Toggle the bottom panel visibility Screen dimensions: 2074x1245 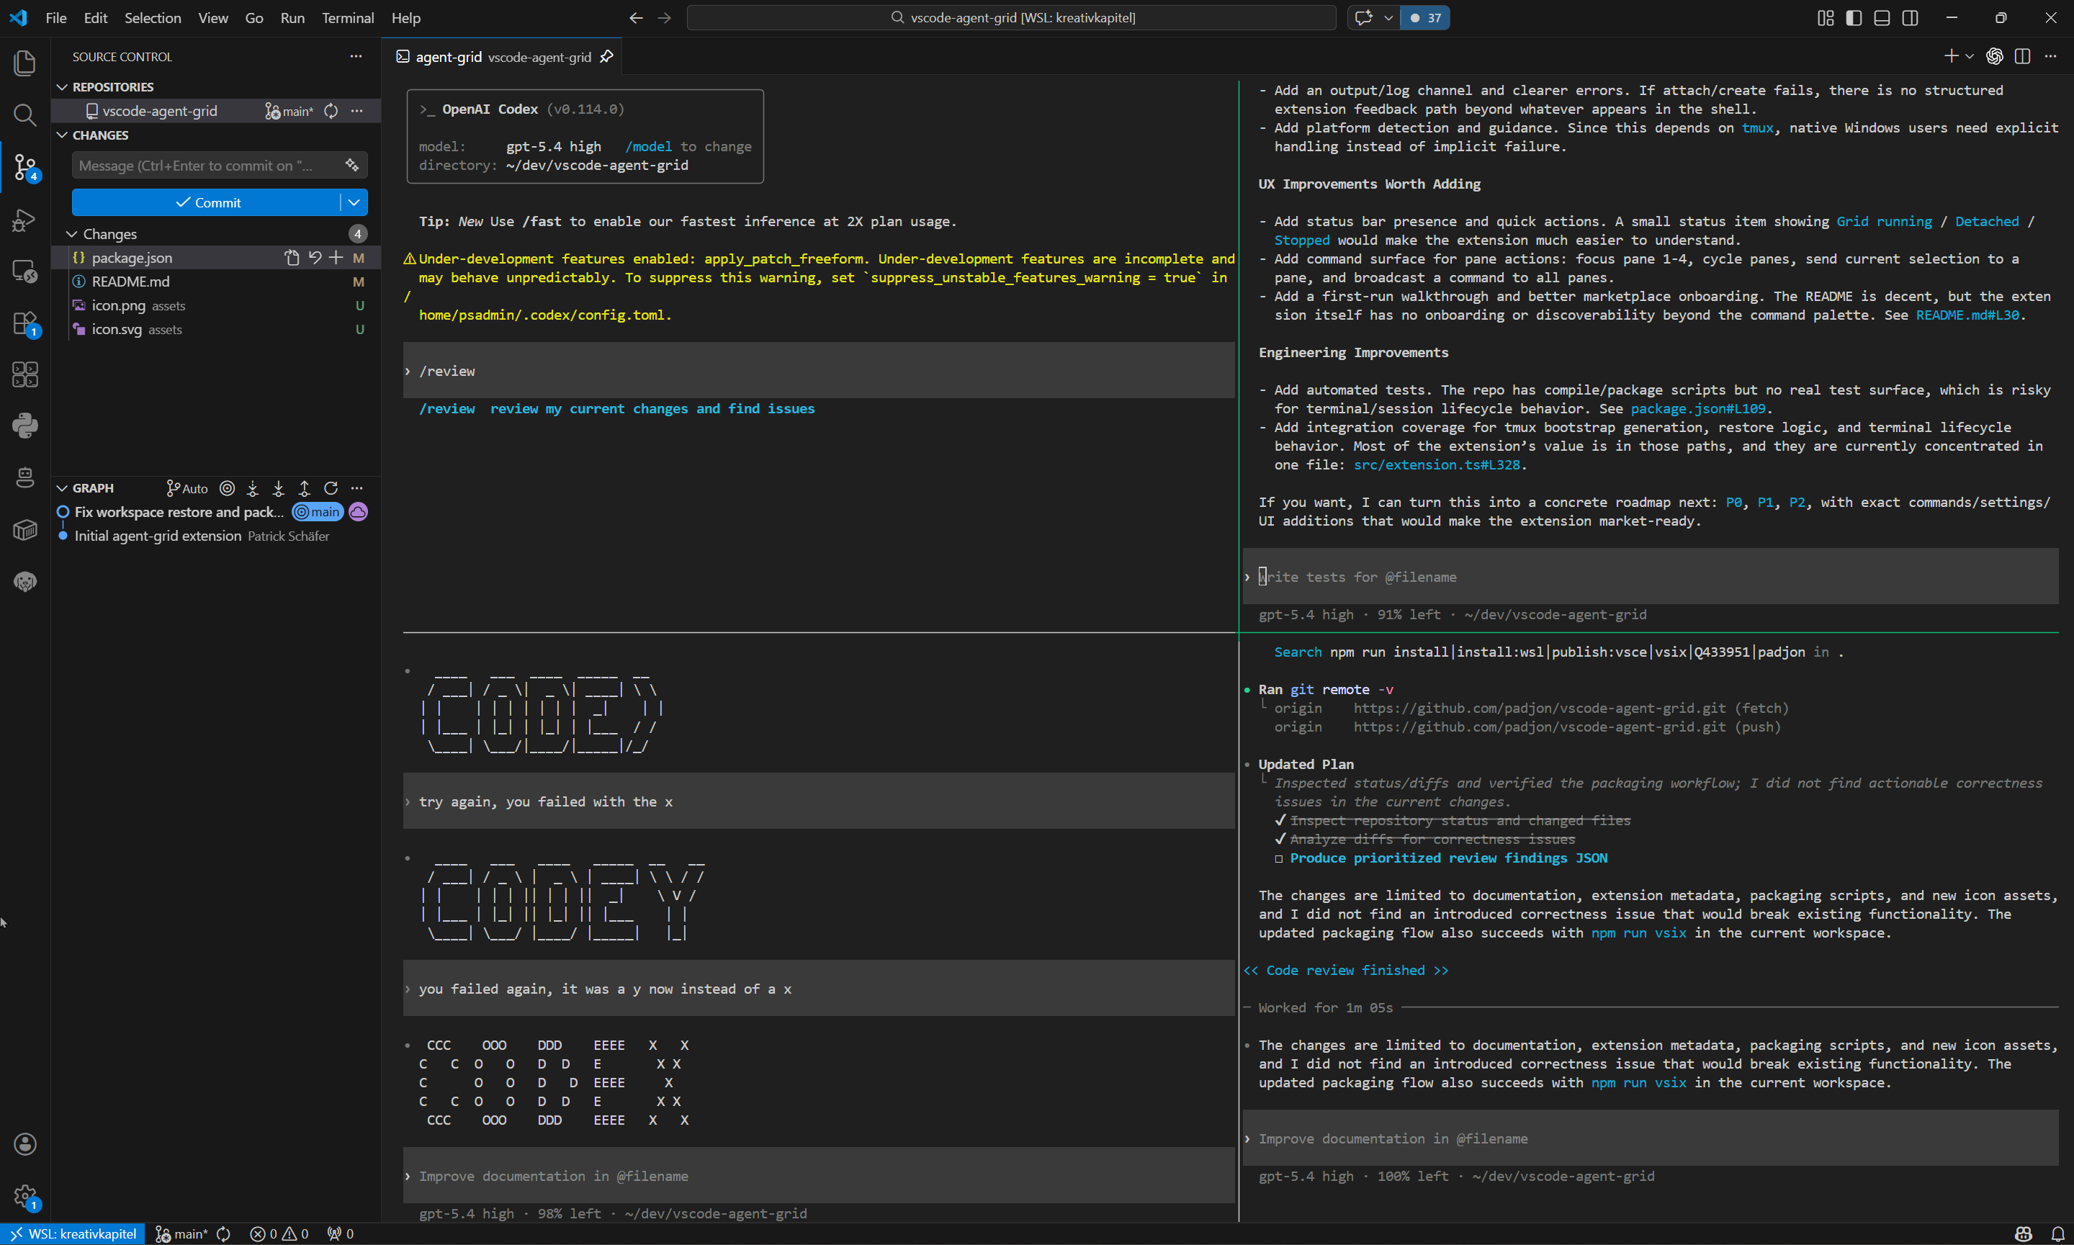click(1881, 17)
